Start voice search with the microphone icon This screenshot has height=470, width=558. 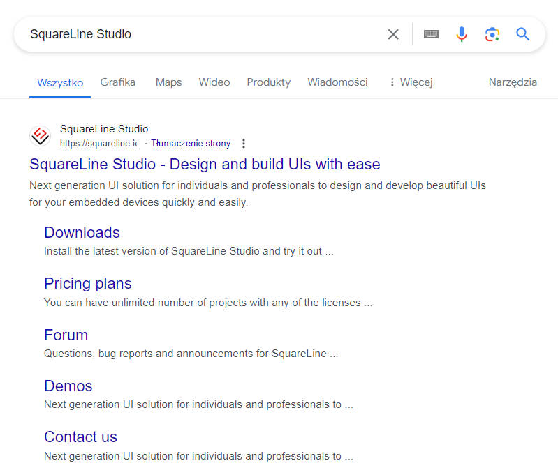pos(462,34)
